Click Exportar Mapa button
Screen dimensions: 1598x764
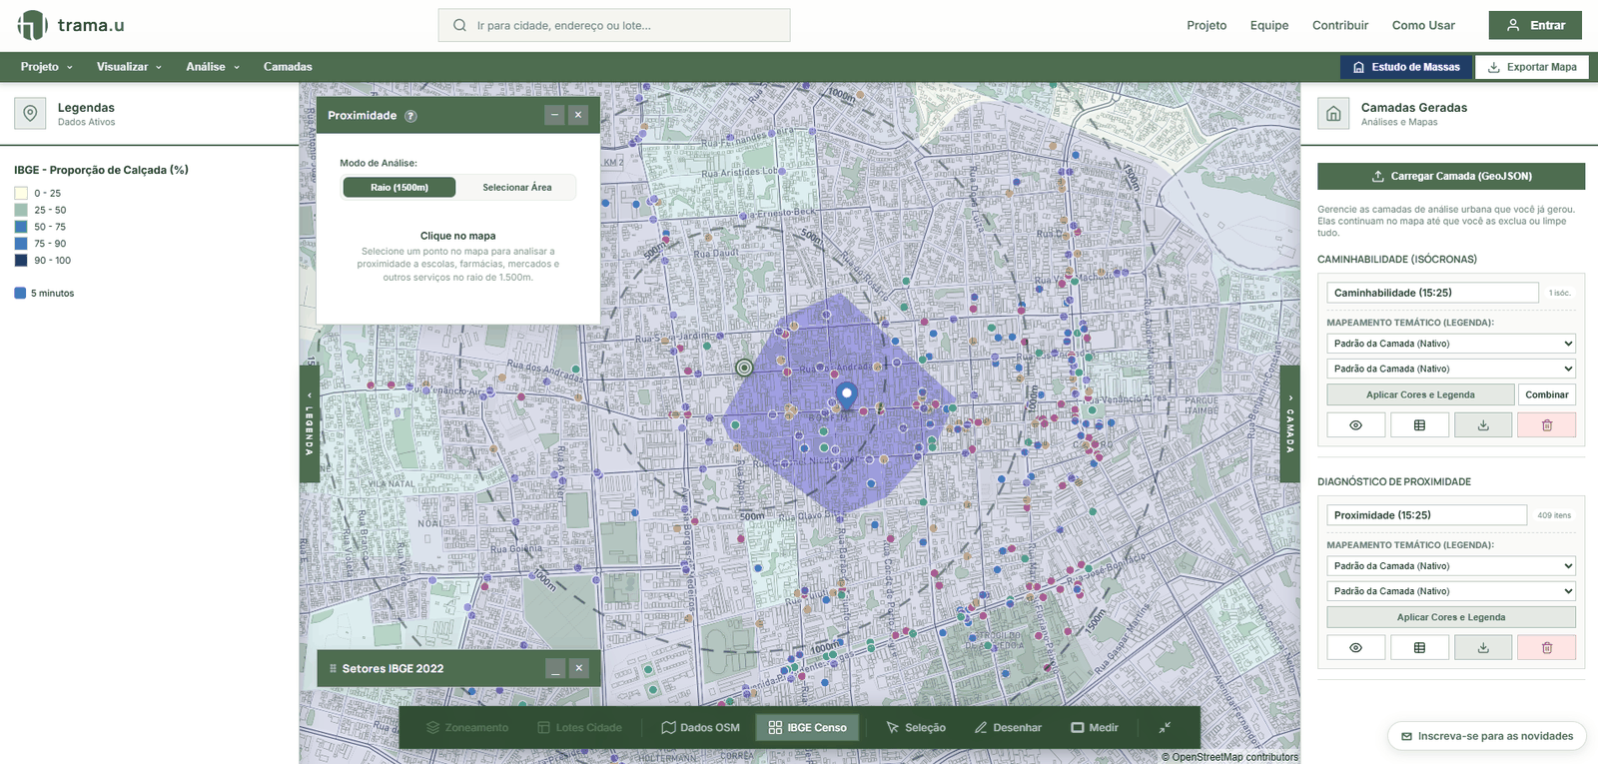click(1532, 67)
